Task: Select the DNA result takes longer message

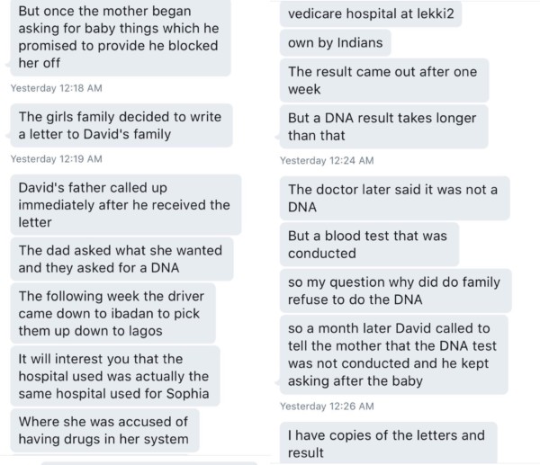Action: pyautogui.click(x=383, y=126)
